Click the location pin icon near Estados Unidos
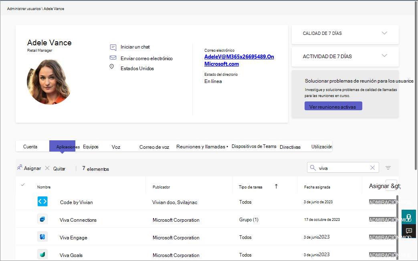The height and width of the screenshot is (261, 418). point(113,67)
